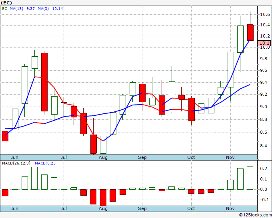Click the highlighted current price tag 10.1
272x218 pixels.
pyautogui.click(x=264, y=43)
